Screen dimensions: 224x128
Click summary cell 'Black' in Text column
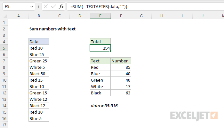pos(100,93)
